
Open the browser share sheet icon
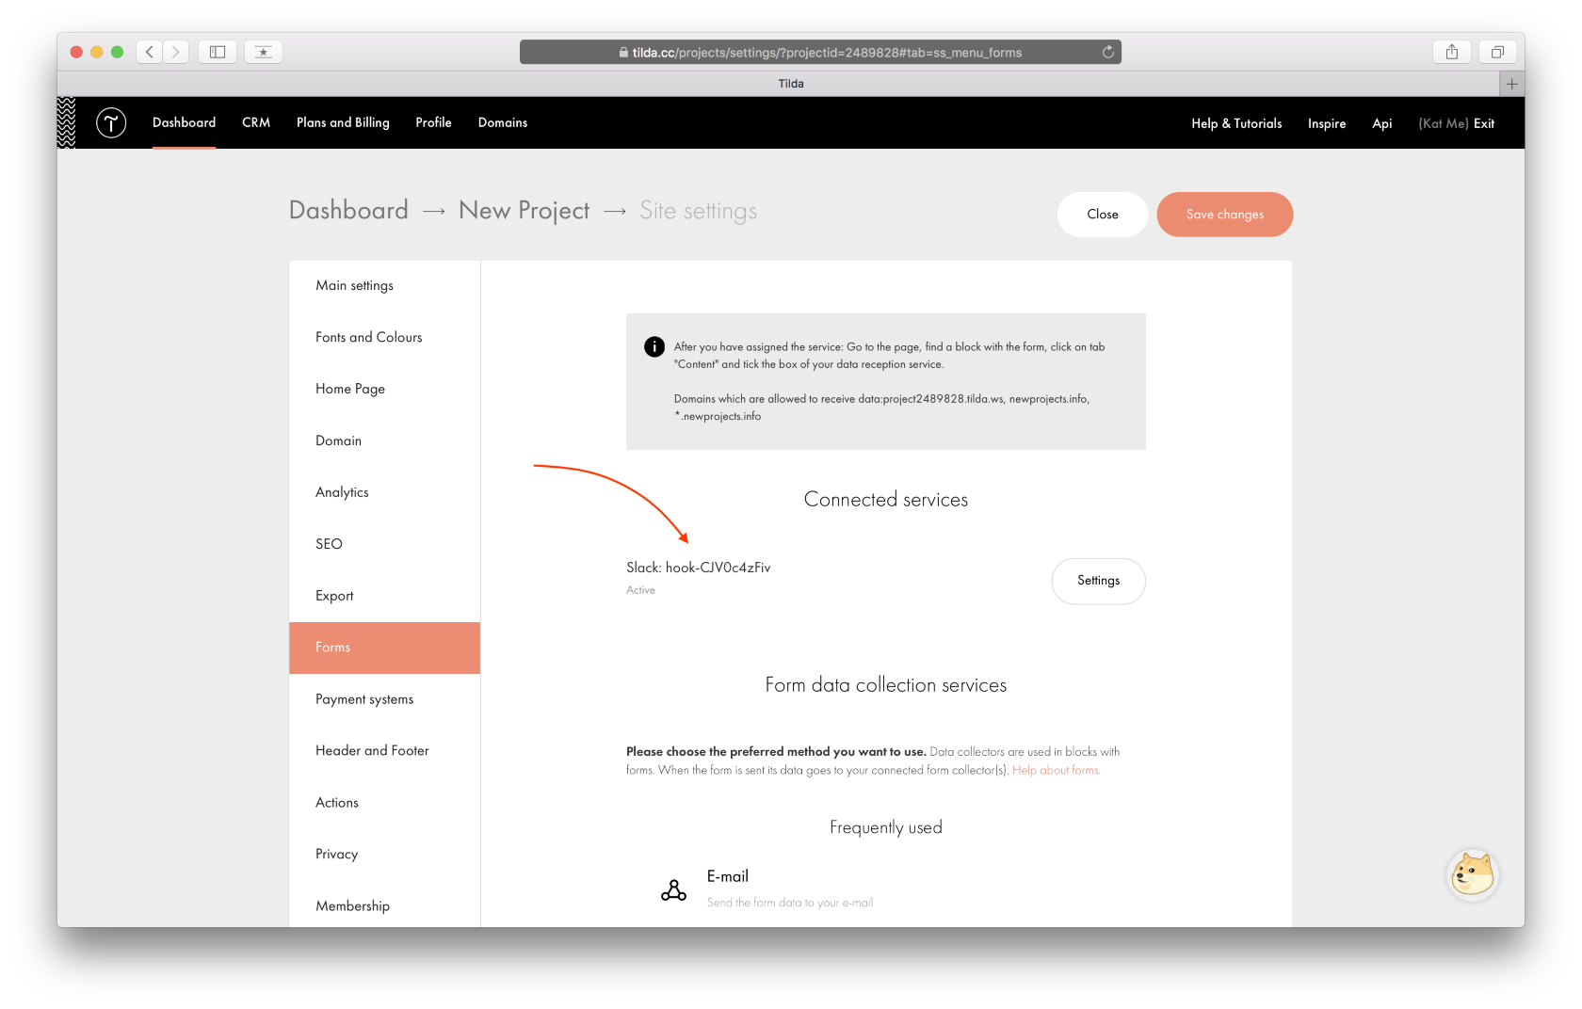(1451, 52)
